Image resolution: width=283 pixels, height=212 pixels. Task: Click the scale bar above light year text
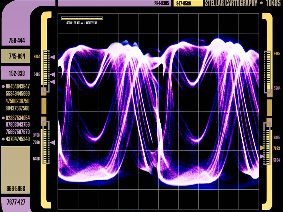(82, 18)
